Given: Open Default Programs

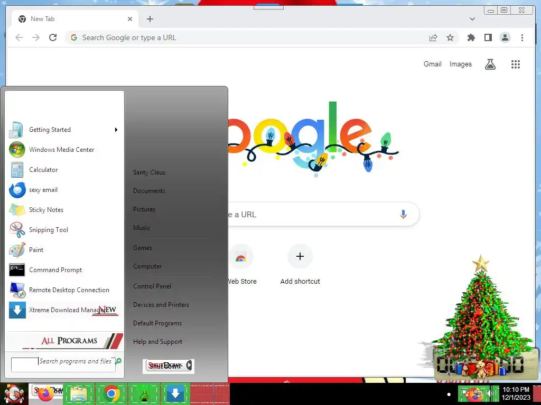Looking at the screenshot, I should tap(157, 323).
